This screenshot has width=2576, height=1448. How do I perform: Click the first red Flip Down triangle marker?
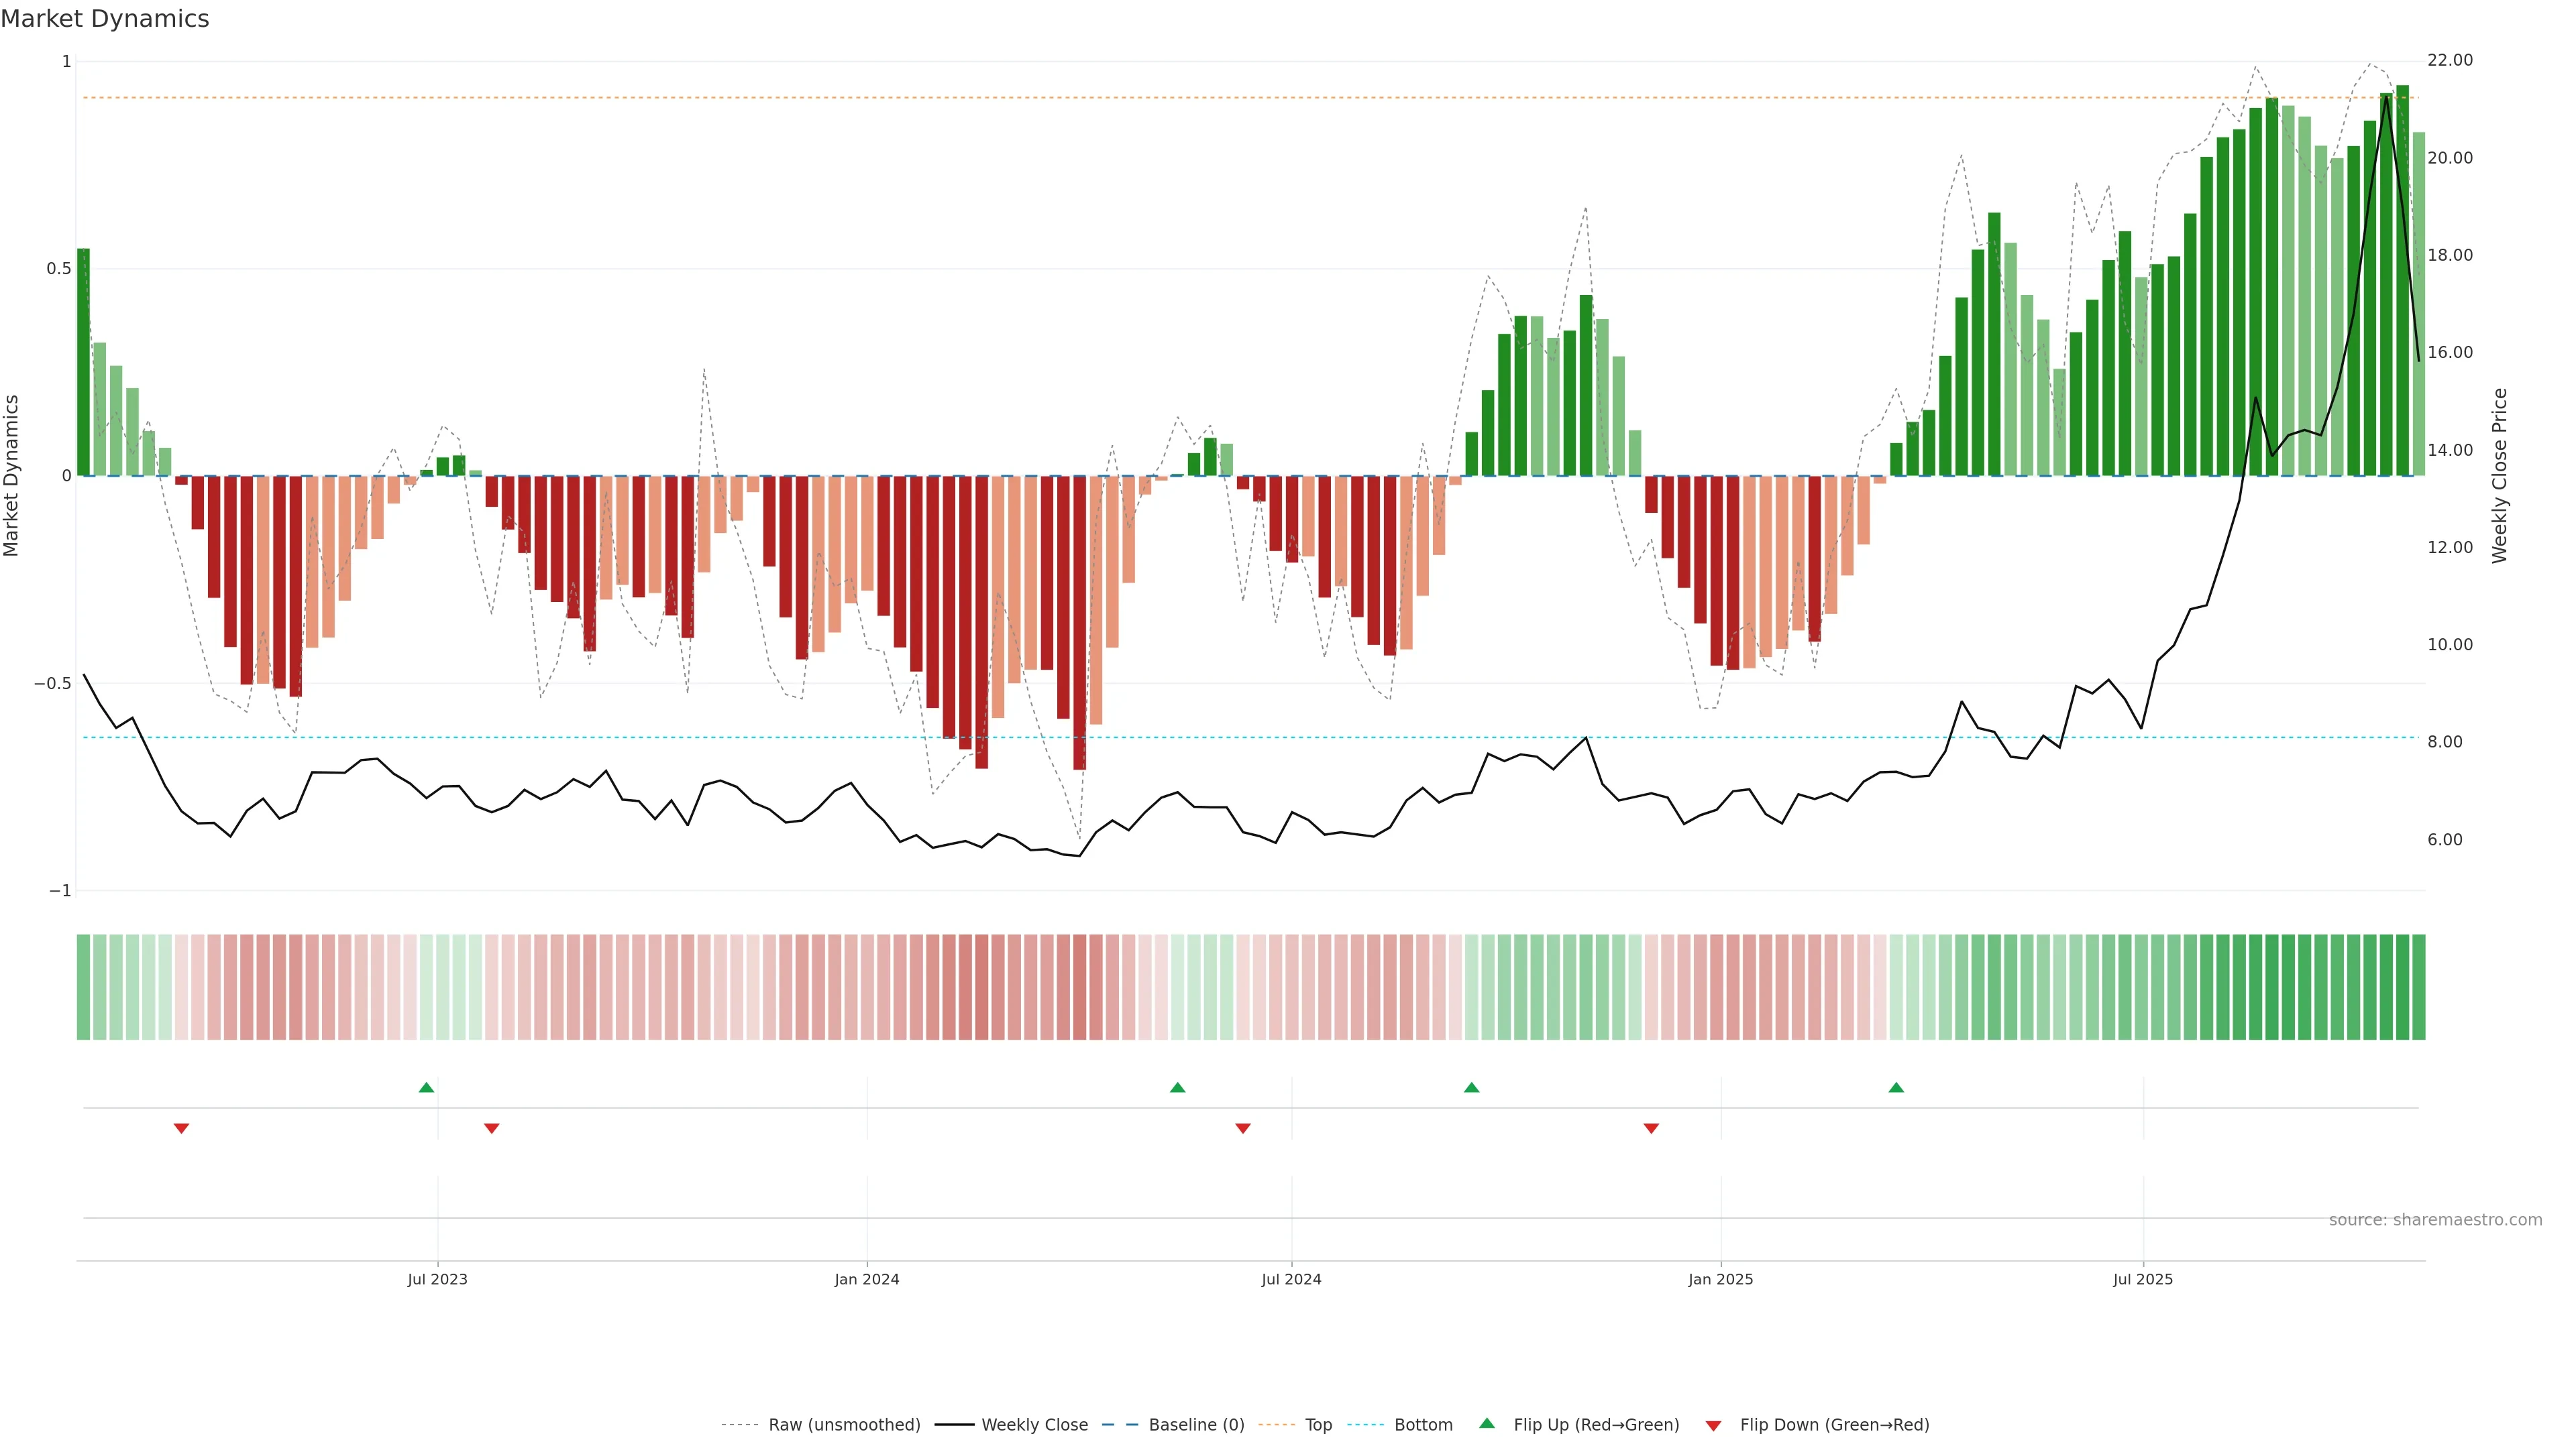coord(181,1128)
